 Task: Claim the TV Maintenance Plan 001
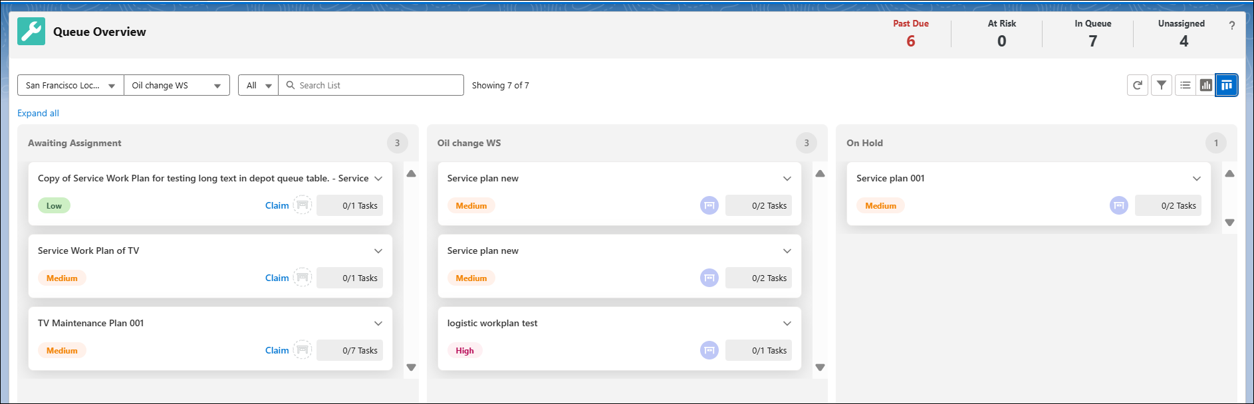click(277, 350)
